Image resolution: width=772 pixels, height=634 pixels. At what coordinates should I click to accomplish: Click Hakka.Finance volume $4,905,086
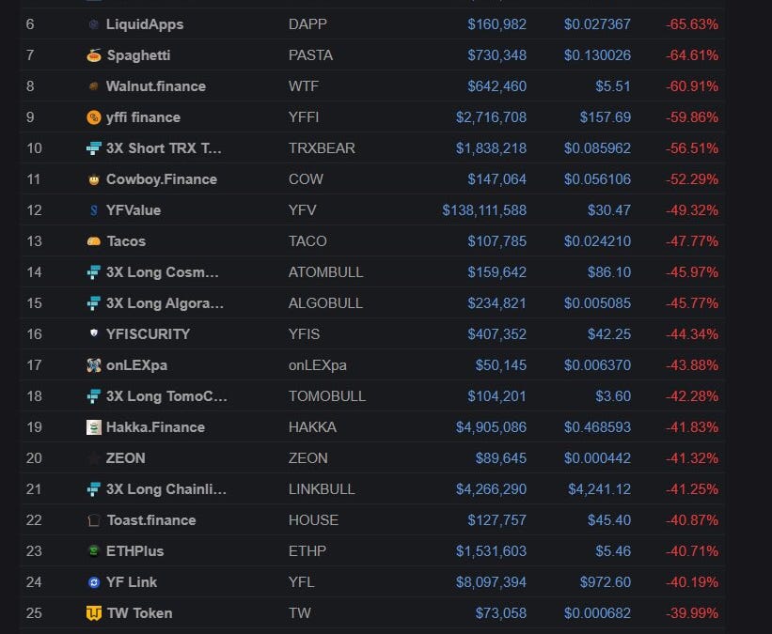491,427
